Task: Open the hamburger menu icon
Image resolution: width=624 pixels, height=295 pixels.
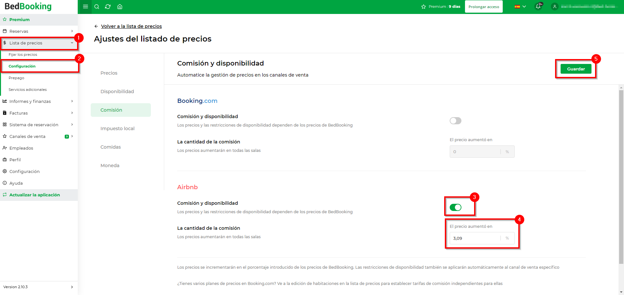Action: [86, 6]
